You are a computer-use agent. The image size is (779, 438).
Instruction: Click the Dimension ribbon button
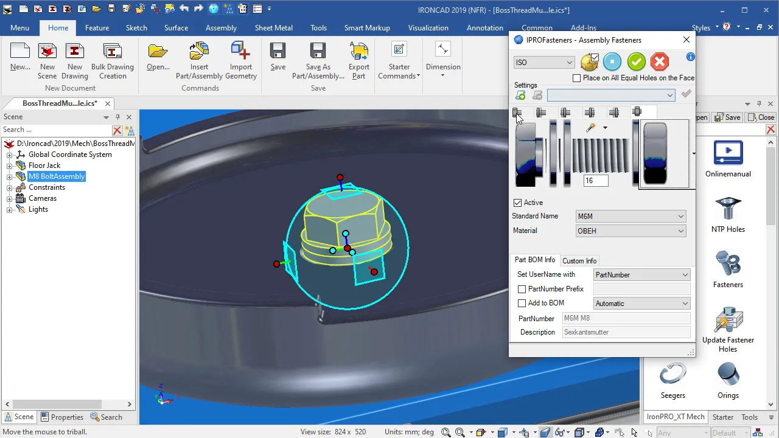[x=443, y=60]
